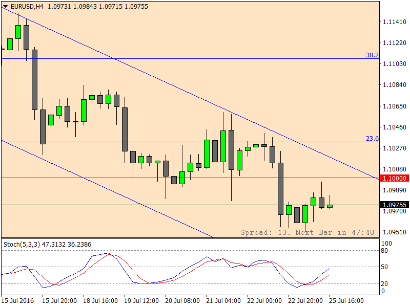Click the 1.09890 price scale value

tap(395, 190)
